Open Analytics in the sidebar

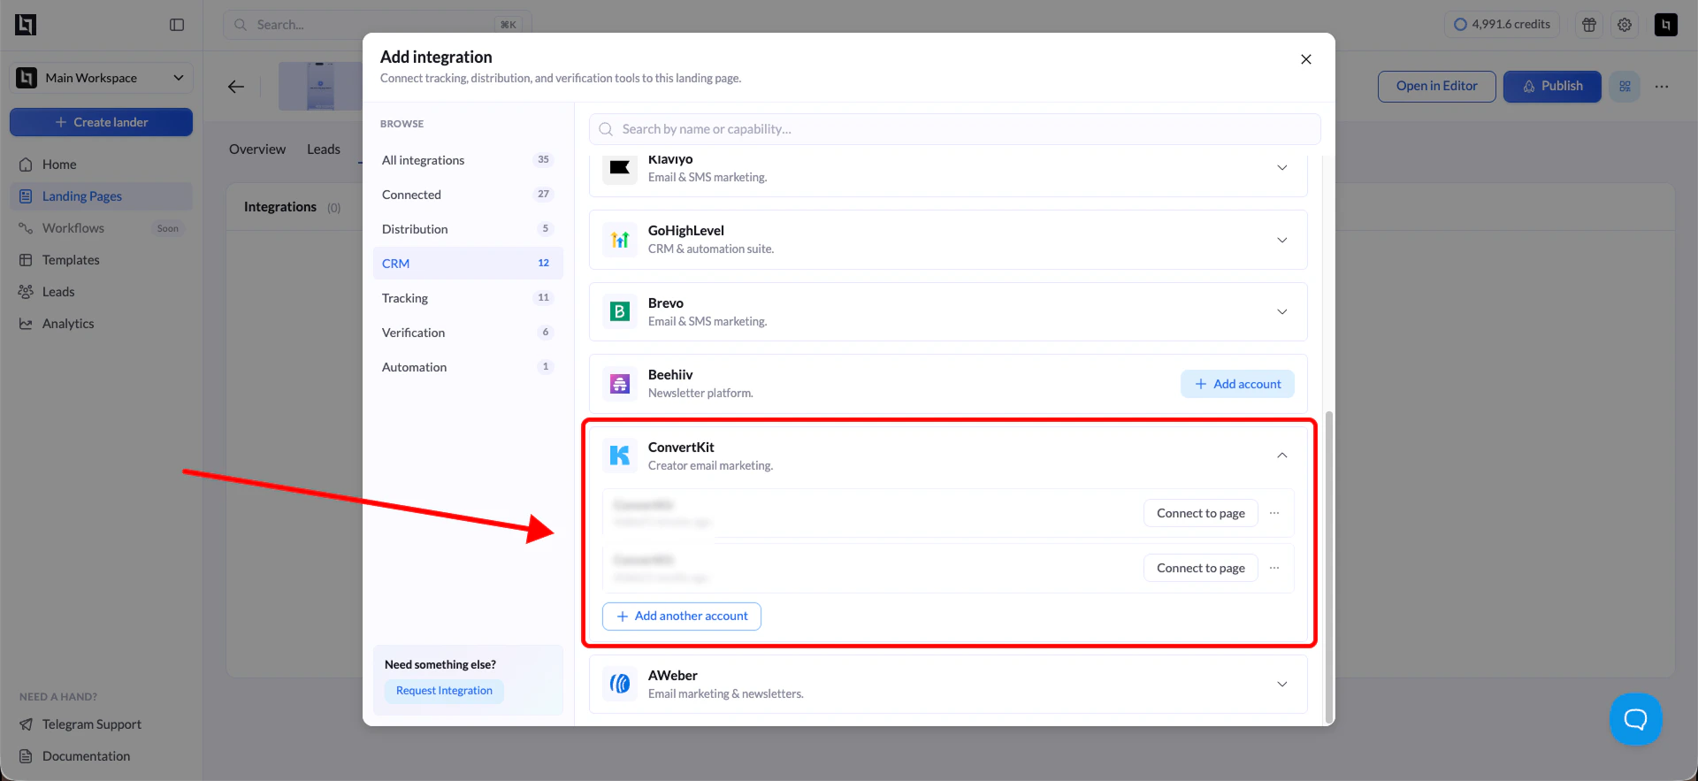point(101,324)
